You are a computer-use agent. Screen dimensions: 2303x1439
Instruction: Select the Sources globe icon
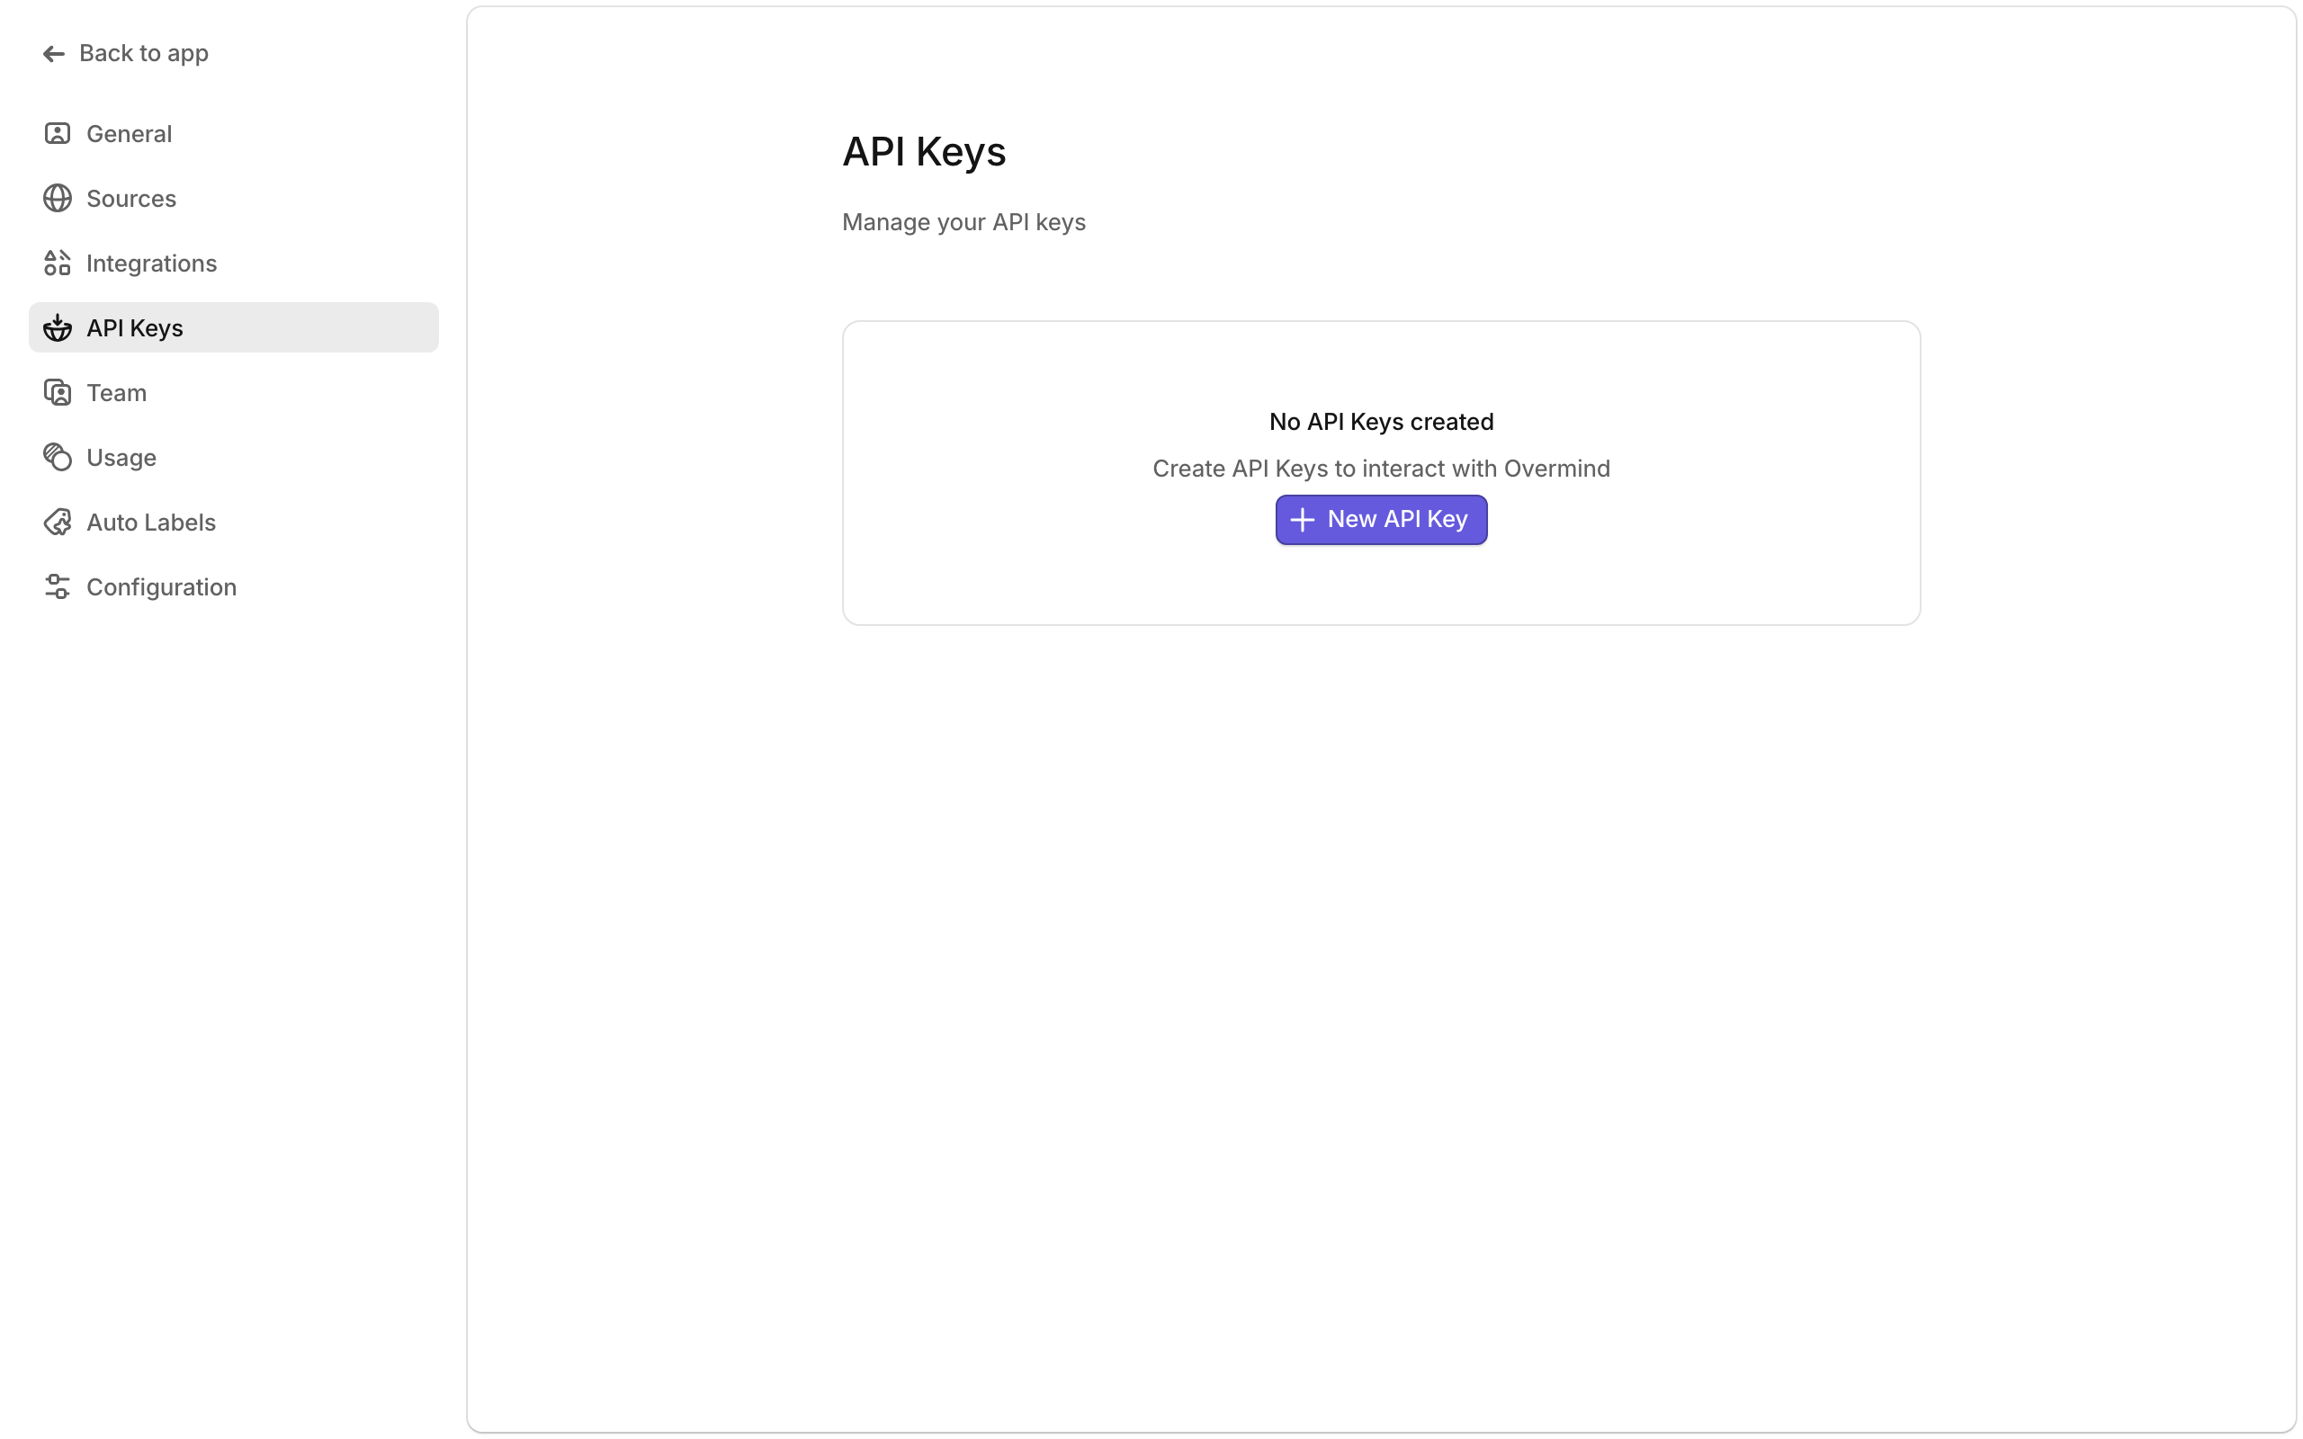tap(57, 198)
